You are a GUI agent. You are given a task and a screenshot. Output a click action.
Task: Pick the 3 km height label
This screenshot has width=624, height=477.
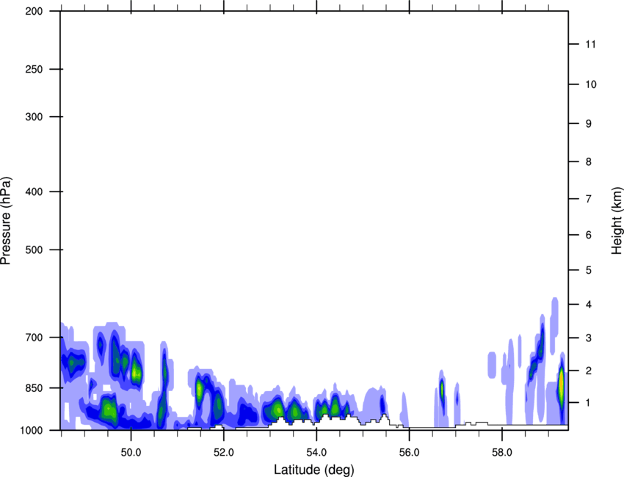[589, 338]
